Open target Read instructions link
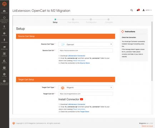The image size is (155, 128). pyautogui.click(x=79, y=109)
